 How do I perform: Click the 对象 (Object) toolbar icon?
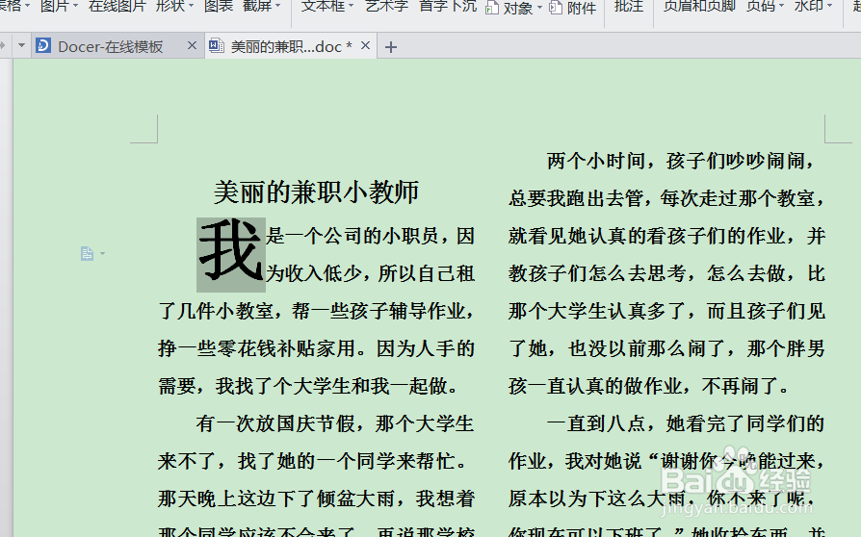pyautogui.click(x=492, y=8)
